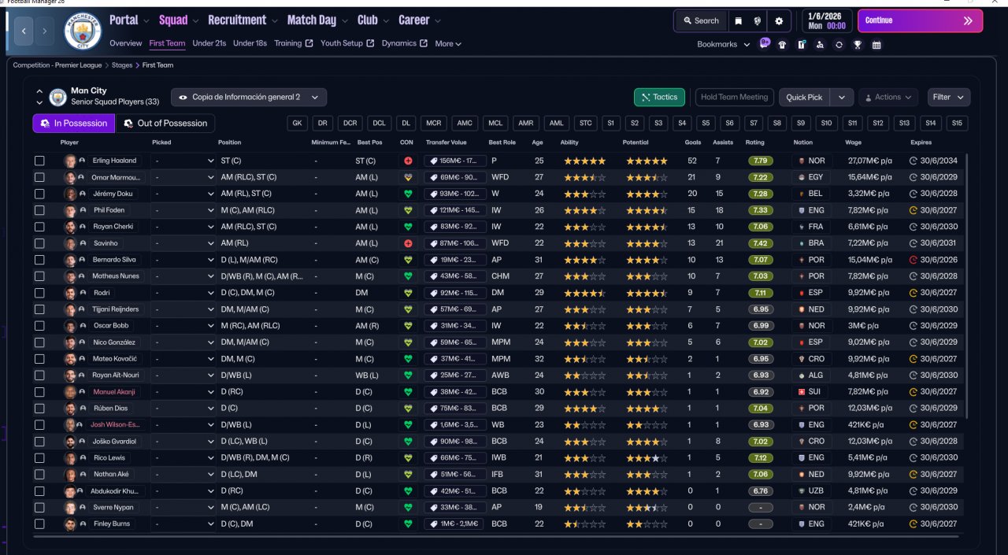Open the trophy competitions shortcut icon
Viewport: 1008px width, 555px height.
(x=858, y=45)
